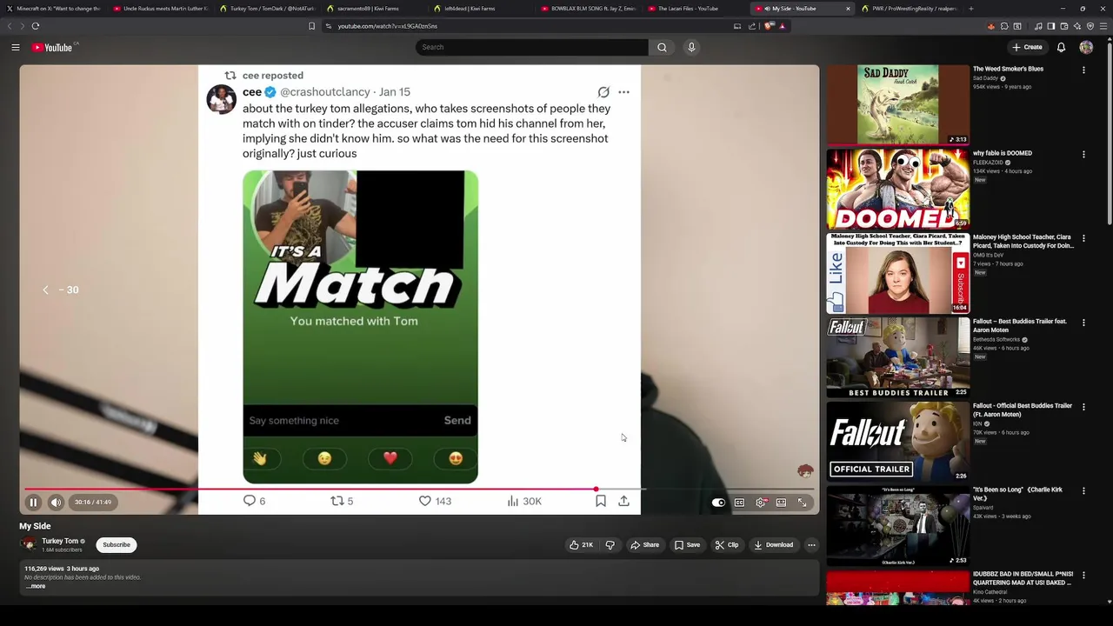This screenshot has width=1113, height=626.
Task: Open options for Fallout Best Buddies Bethesda video
Action: pyautogui.click(x=1083, y=323)
